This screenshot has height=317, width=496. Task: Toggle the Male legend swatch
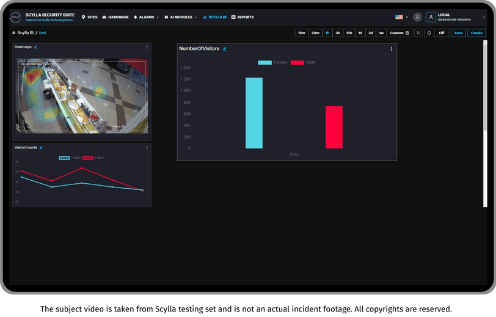(297, 62)
